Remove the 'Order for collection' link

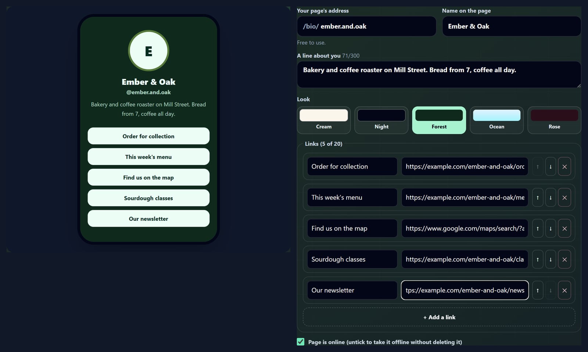click(x=564, y=166)
